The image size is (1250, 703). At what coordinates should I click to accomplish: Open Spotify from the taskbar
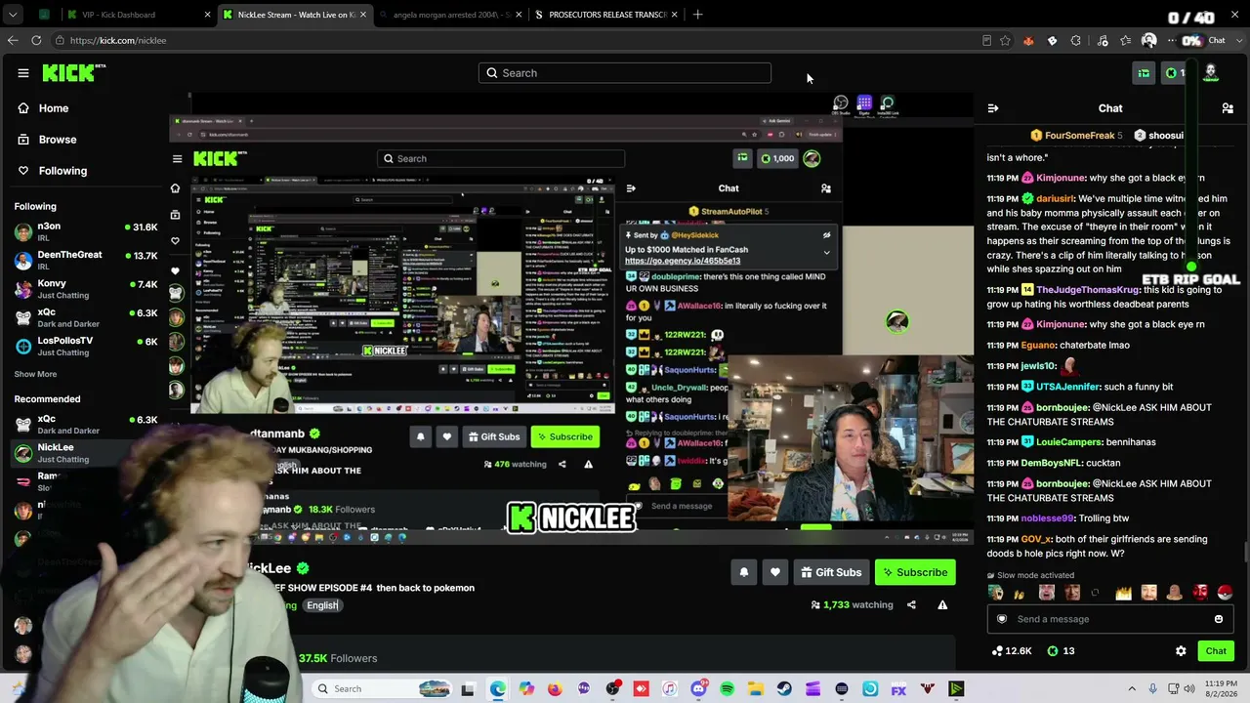point(728,689)
